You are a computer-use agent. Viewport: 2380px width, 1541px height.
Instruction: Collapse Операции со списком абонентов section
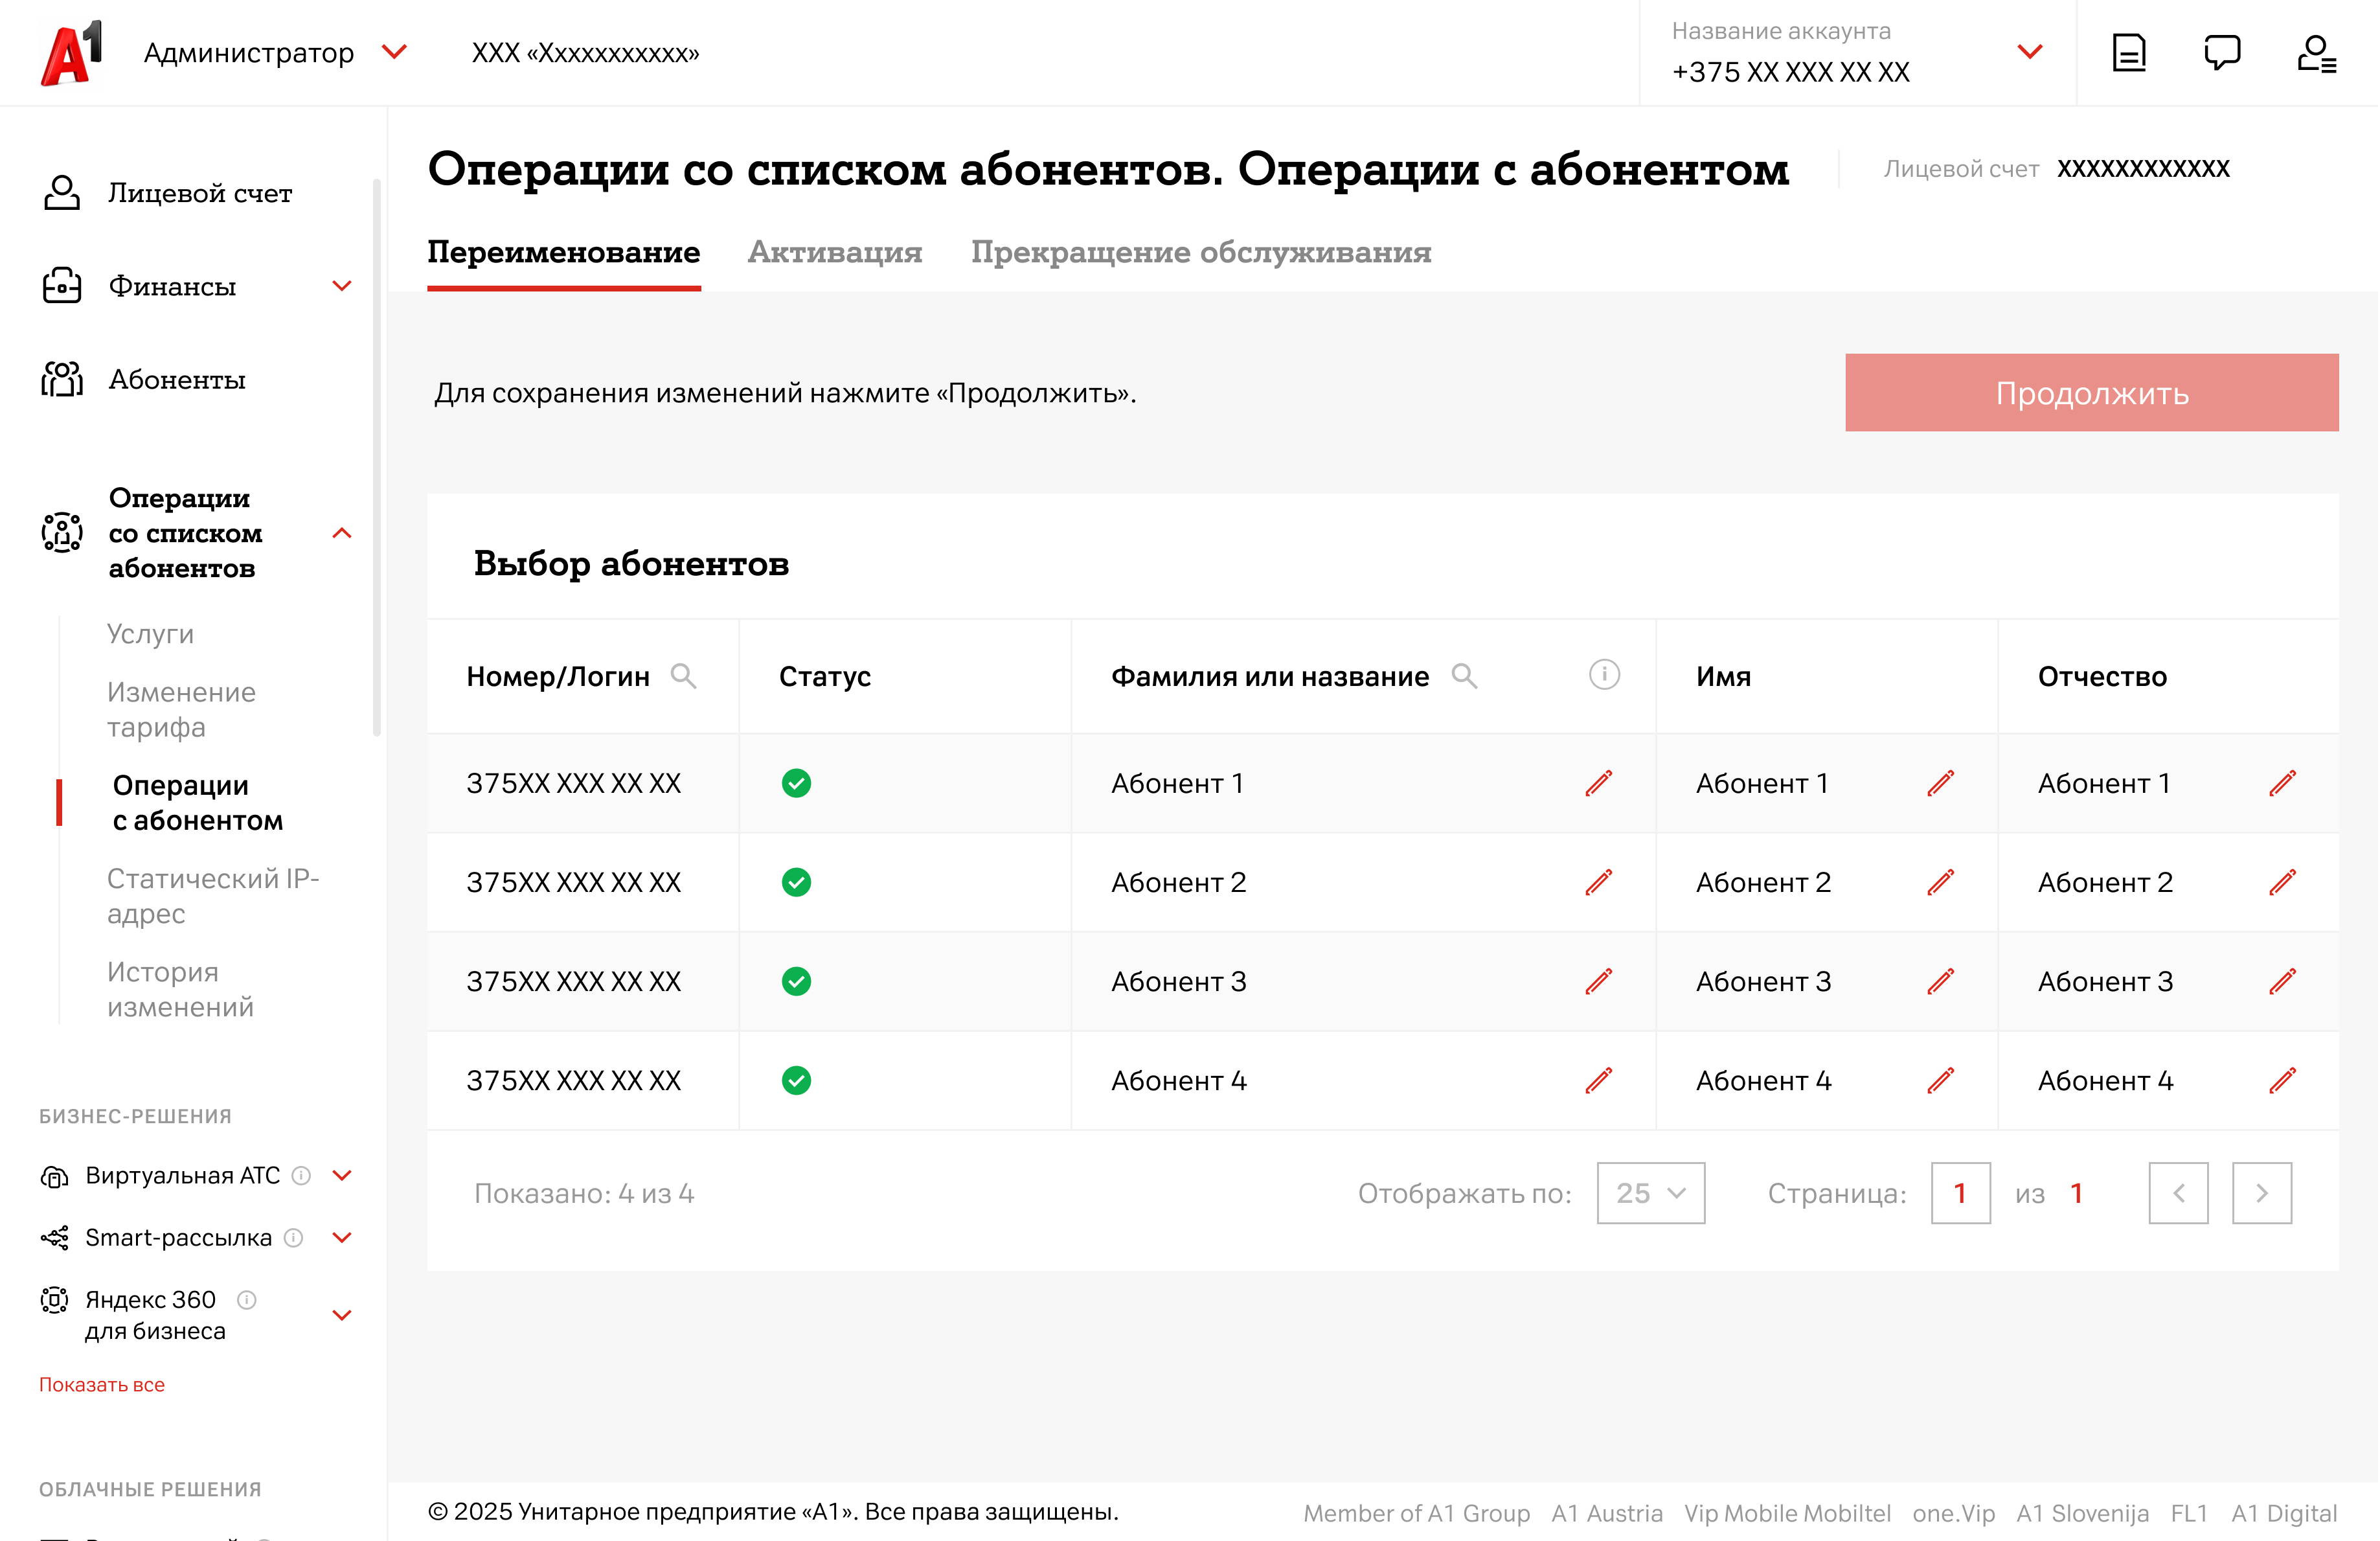(x=342, y=533)
